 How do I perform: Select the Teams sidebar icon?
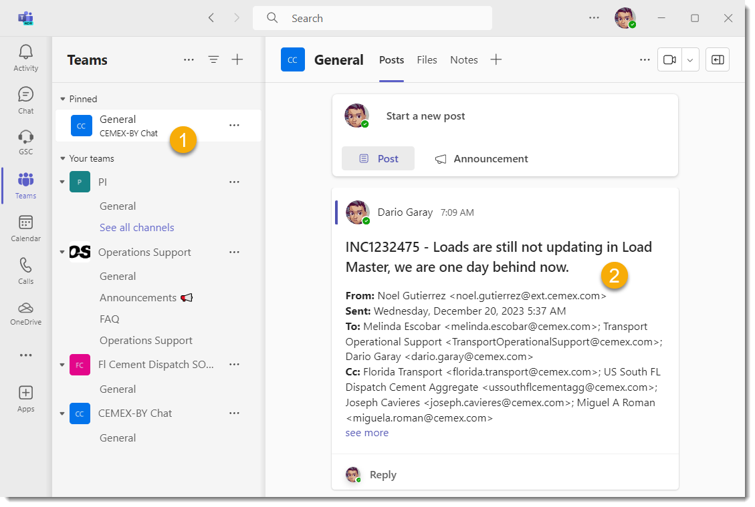click(25, 186)
